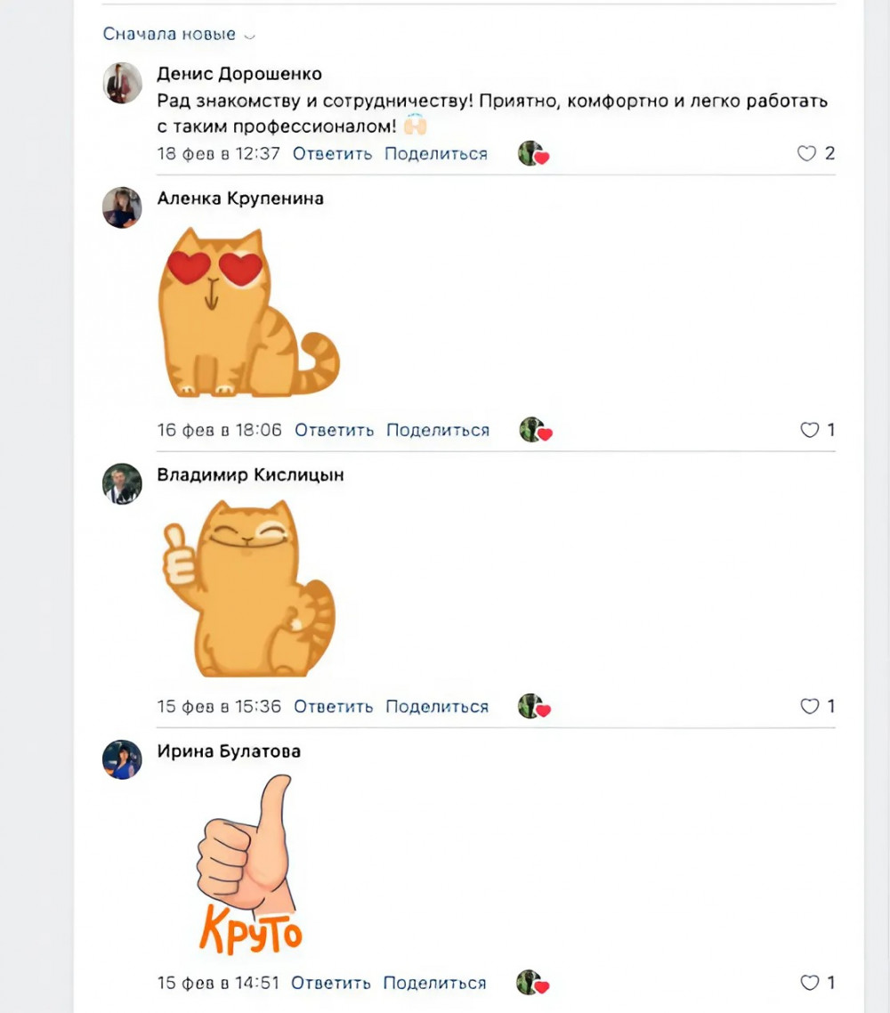
Task: Click 'Ответить' under the heart-eyes cat sticker
Action: click(334, 430)
